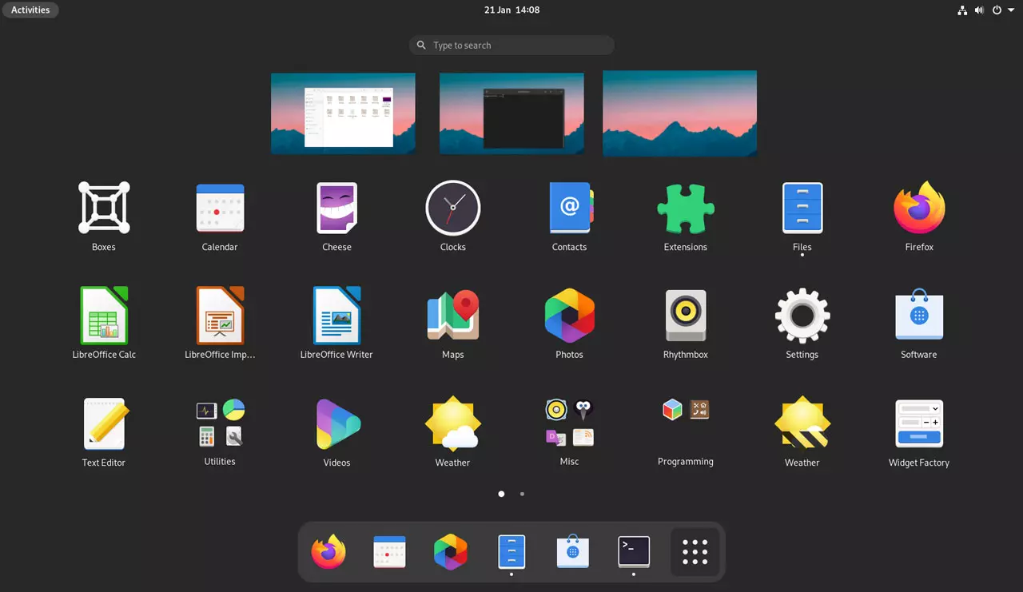
Task: Launch LibreOffice Writer
Action: tap(336, 316)
